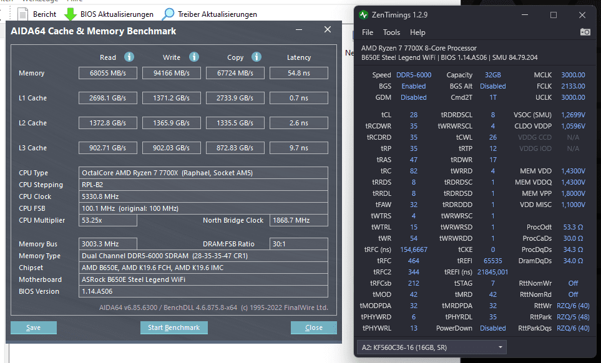
Task: Click the Memory Bus field 3003.3 MHz
Action: [x=108, y=244]
